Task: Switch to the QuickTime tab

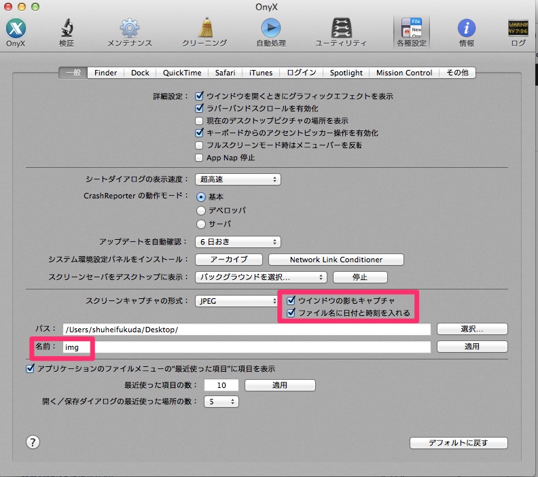Action: [x=182, y=73]
